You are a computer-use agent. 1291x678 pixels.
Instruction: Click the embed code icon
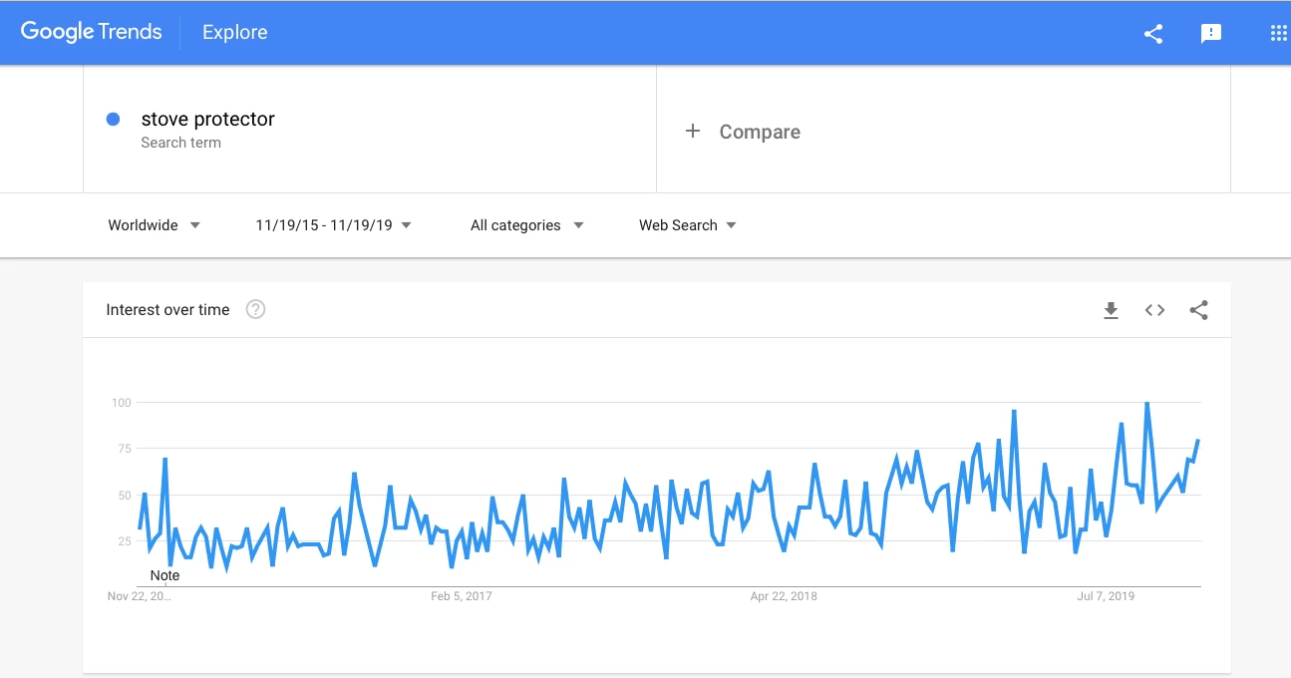(1154, 310)
